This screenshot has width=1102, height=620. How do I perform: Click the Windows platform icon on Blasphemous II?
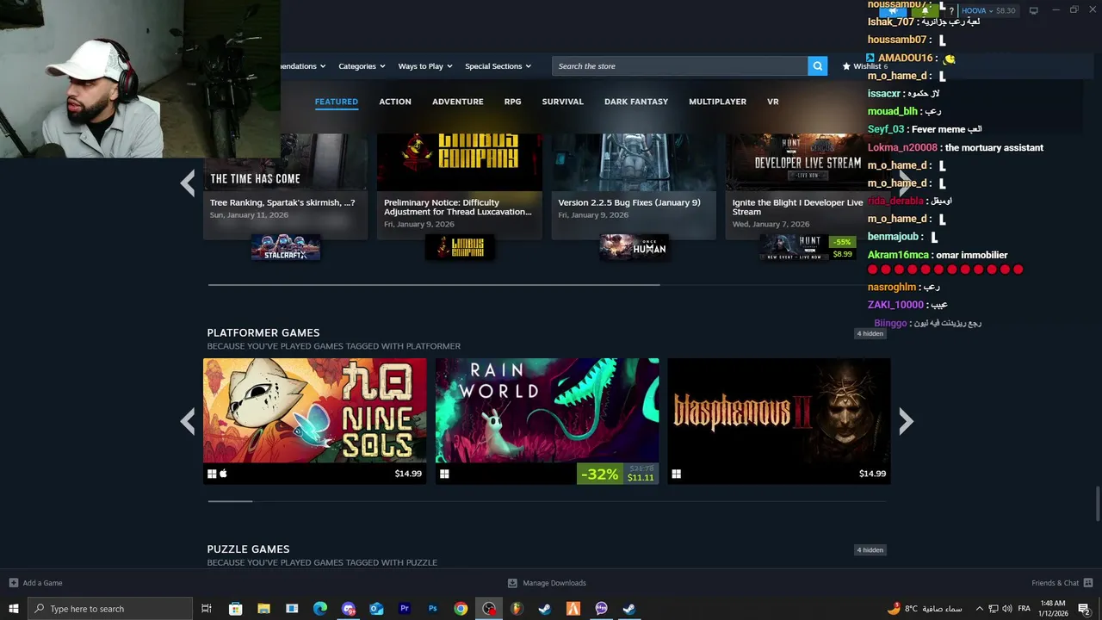click(677, 474)
